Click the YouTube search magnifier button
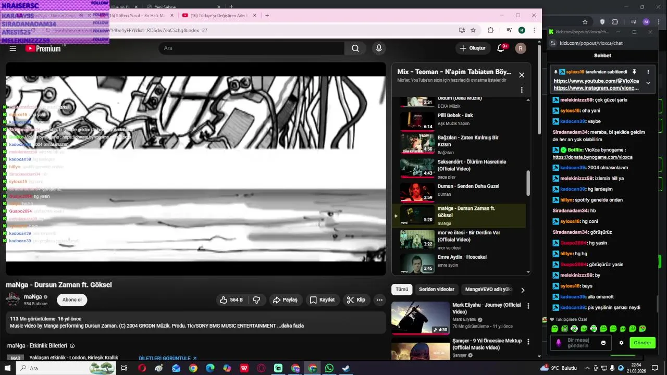The image size is (667, 375). (x=355, y=48)
